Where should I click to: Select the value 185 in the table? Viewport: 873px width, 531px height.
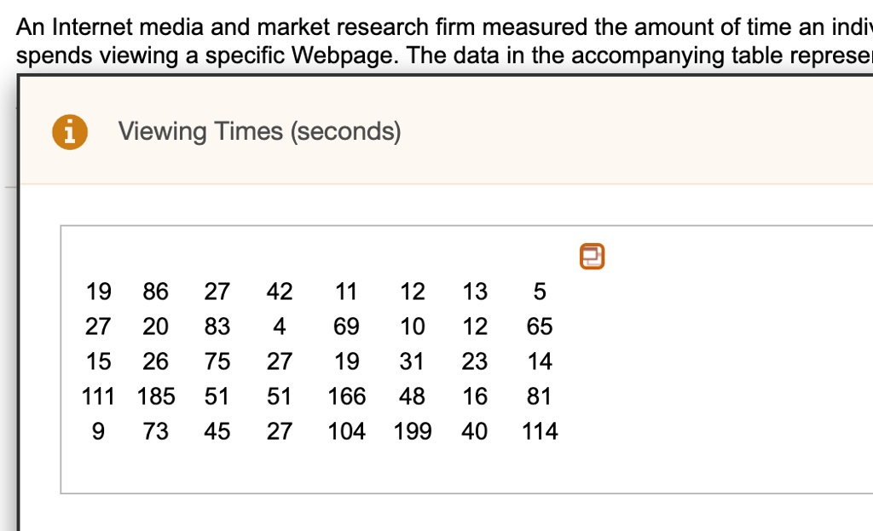[x=156, y=395]
